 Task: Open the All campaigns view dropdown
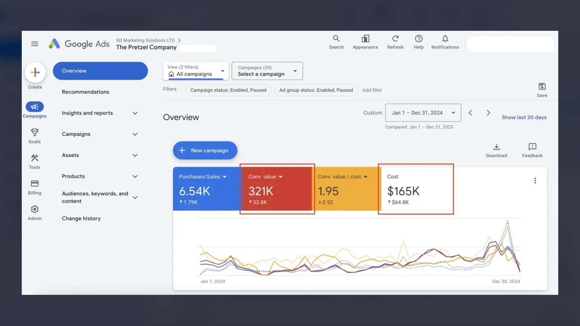click(x=196, y=71)
